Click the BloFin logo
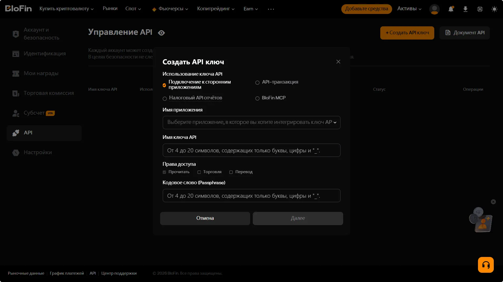This screenshot has width=503, height=282. point(18,9)
